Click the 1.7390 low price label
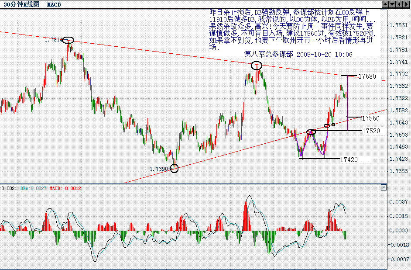The width and height of the screenshot is (411, 270). (x=158, y=169)
